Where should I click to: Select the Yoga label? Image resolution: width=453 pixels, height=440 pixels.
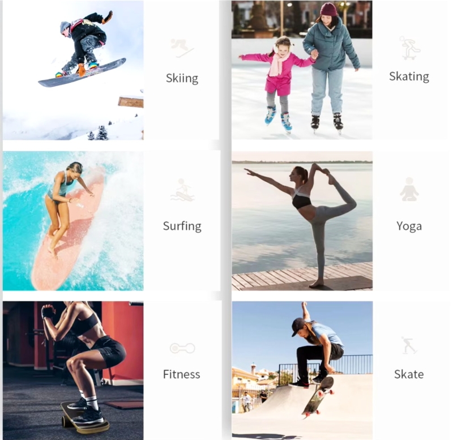409,226
